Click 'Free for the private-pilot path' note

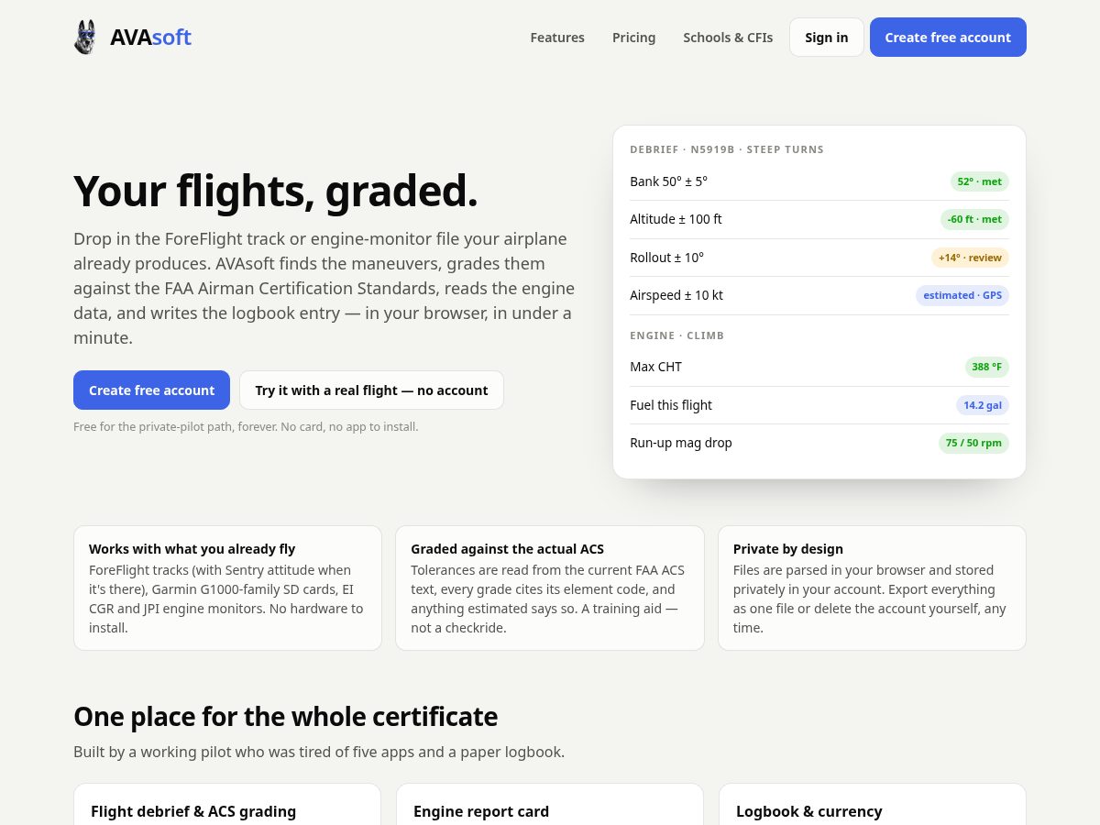[246, 426]
